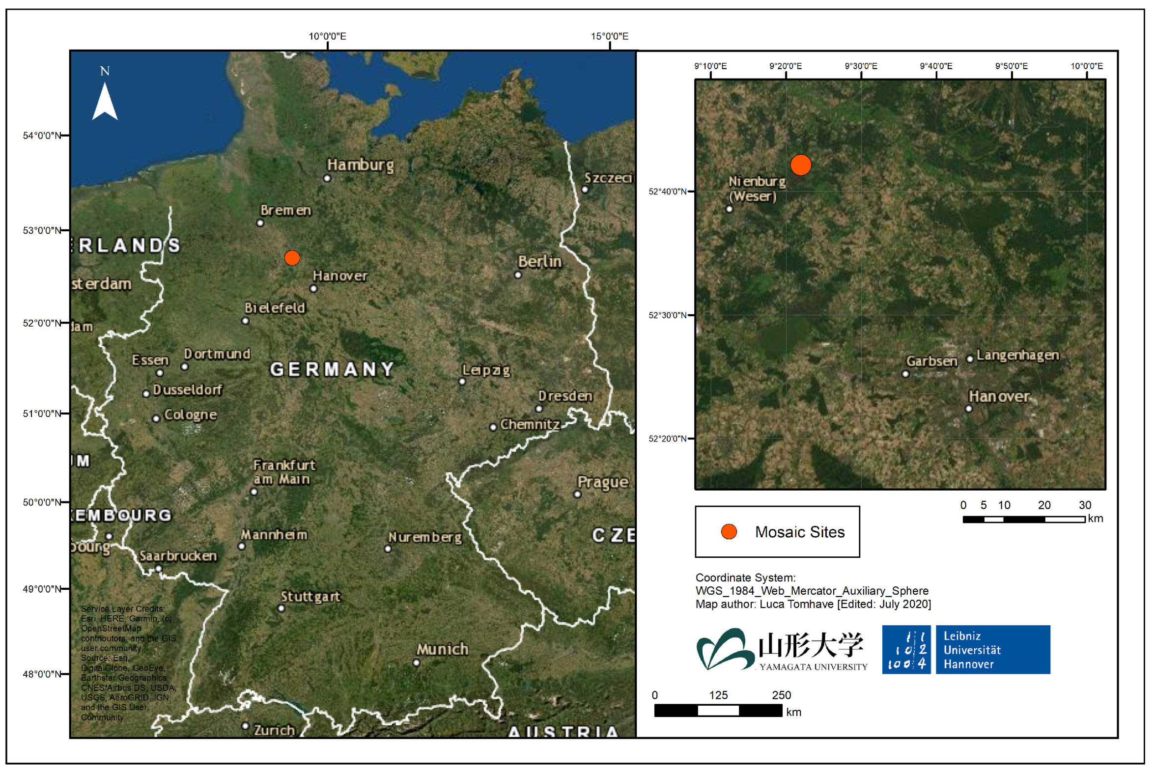This screenshot has height=772, width=1154.
Task: Click the Hanover label on inset map
Action: click(x=999, y=396)
